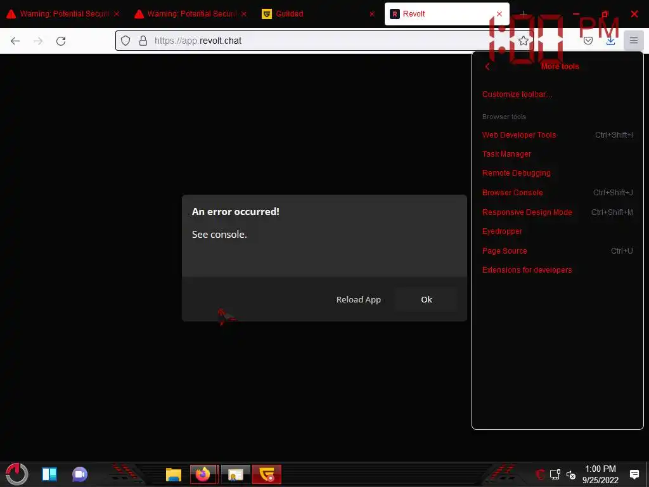649x487 pixels.
Task: Switch to the second Warning: Potential Security tab
Action: click(191, 14)
